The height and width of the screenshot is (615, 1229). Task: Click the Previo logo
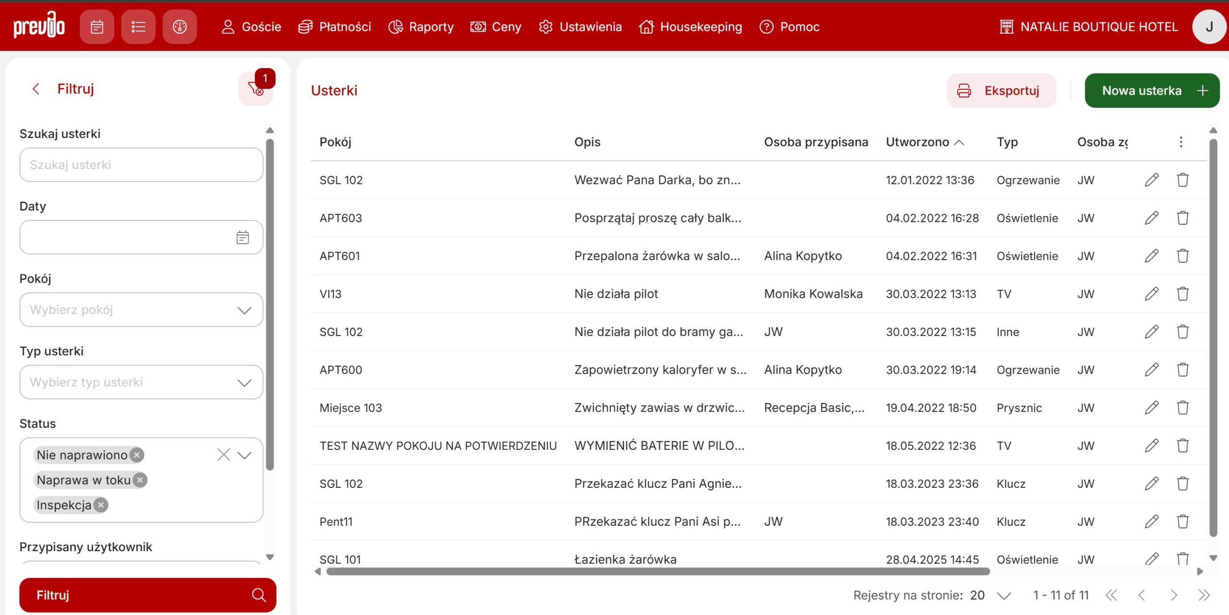point(39,25)
